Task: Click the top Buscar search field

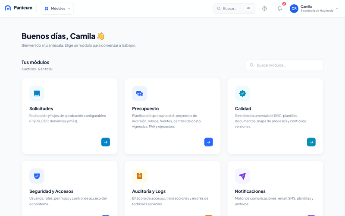Action: pyautogui.click(x=234, y=8)
